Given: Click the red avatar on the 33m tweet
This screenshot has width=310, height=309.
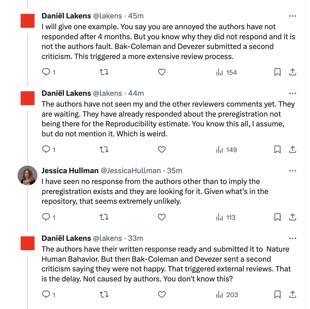Looking at the screenshot, I should tap(27, 243).
